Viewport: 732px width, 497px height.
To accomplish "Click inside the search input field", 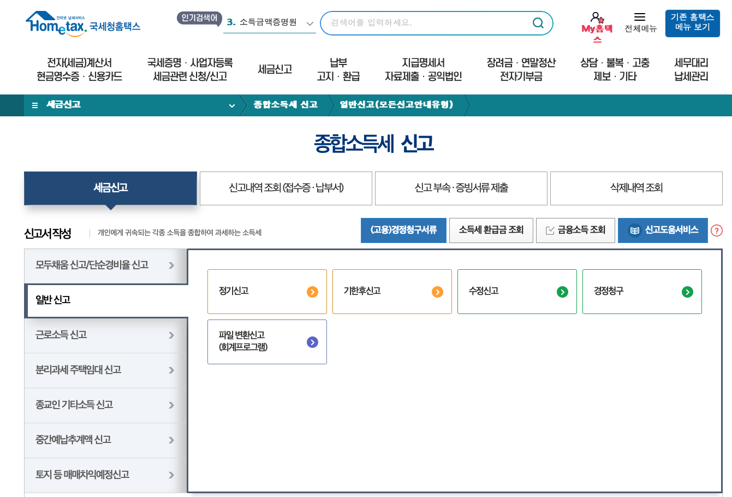I will tap(426, 23).
